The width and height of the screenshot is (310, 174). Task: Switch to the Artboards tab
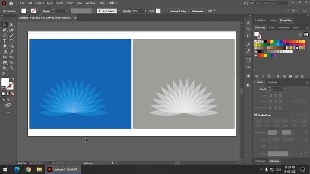[261, 161]
